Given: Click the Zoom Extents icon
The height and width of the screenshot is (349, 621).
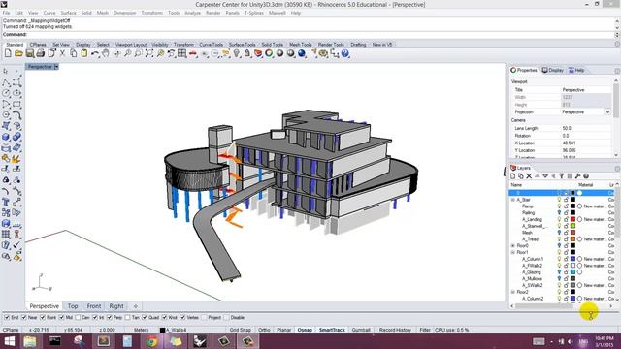Looking at the screenshot, I should click(149, 53).
